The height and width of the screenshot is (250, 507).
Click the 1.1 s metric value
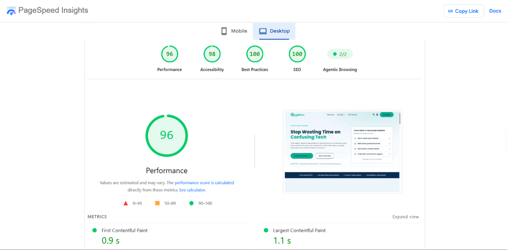pos(282,240)
